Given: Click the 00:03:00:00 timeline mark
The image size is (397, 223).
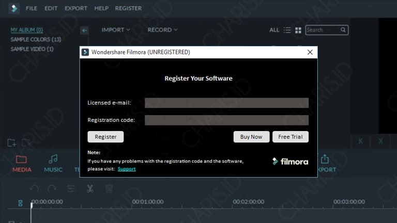Looking at the screenshot, I should 349,202.
